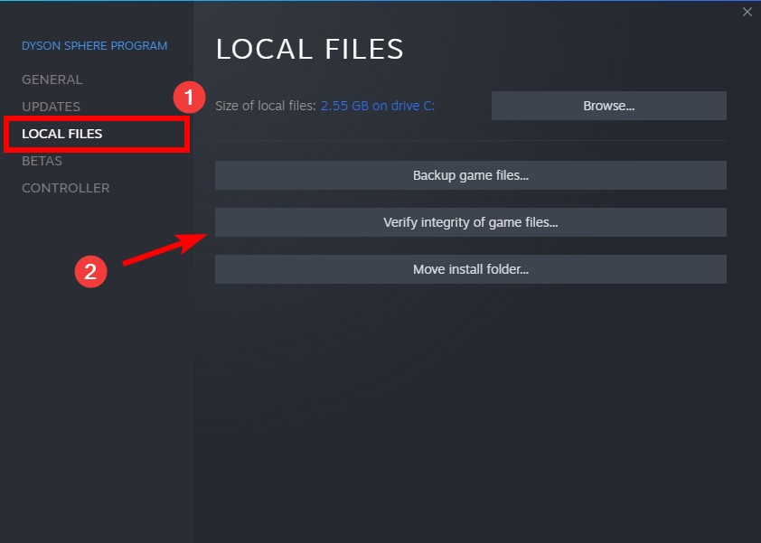Choose Move install folder...
The width and height of the screenshot is (761, 543).
click(x=470, y=269)
